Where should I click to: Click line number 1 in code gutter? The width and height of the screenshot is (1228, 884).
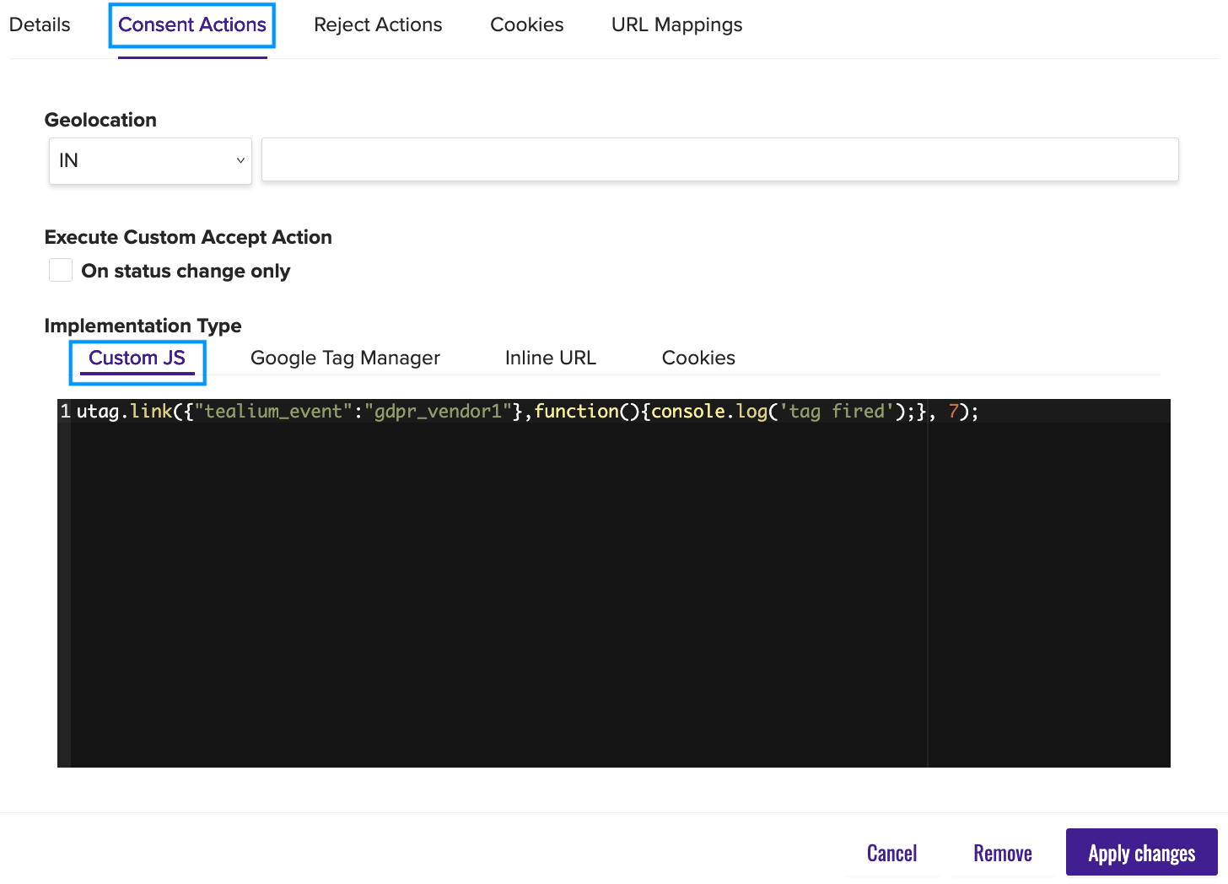tap(65, 412)
